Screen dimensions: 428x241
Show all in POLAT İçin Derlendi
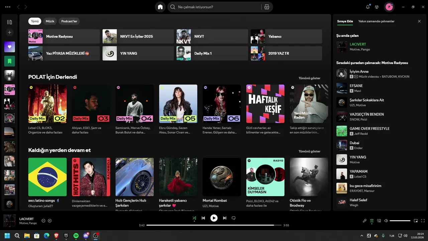click(x=309, y=78)
